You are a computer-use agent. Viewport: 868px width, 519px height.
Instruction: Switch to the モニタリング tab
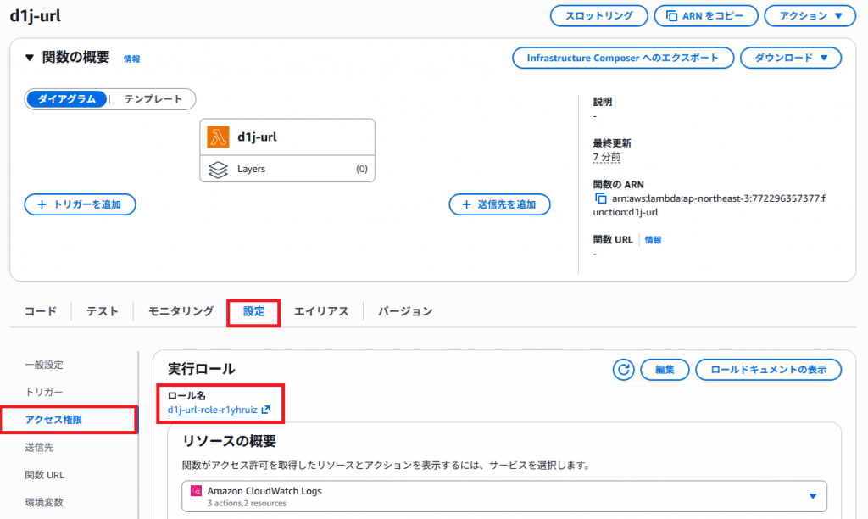(x=181, y=311)
